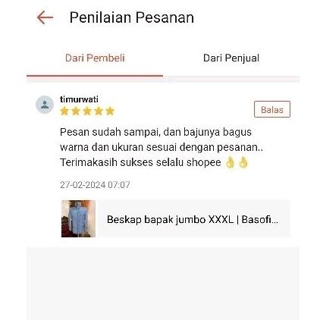320x320 pixels.
Task: Select the Dari Pembeli tab
Action: coord(95,58)
